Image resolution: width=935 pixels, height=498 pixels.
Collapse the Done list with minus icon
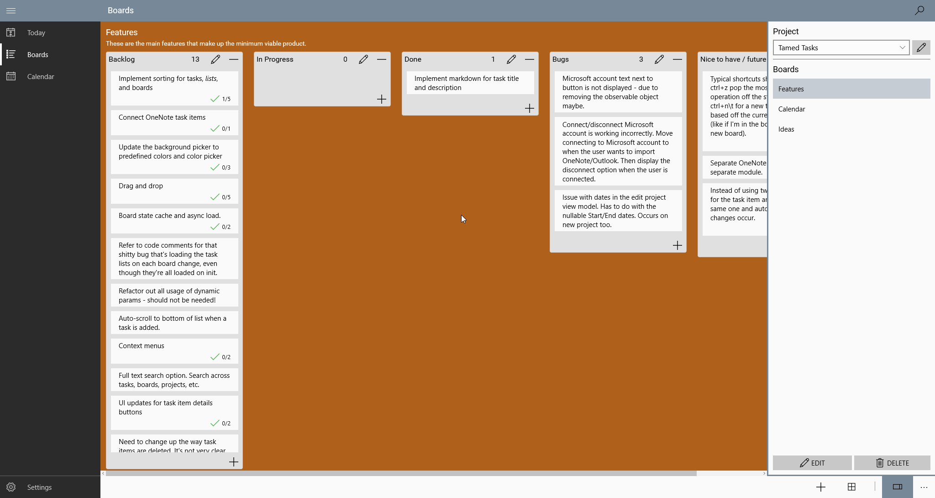click(x=530, y=59)
